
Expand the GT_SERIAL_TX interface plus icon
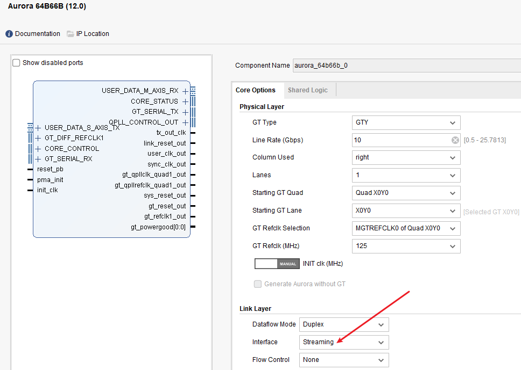coord(185,112)
